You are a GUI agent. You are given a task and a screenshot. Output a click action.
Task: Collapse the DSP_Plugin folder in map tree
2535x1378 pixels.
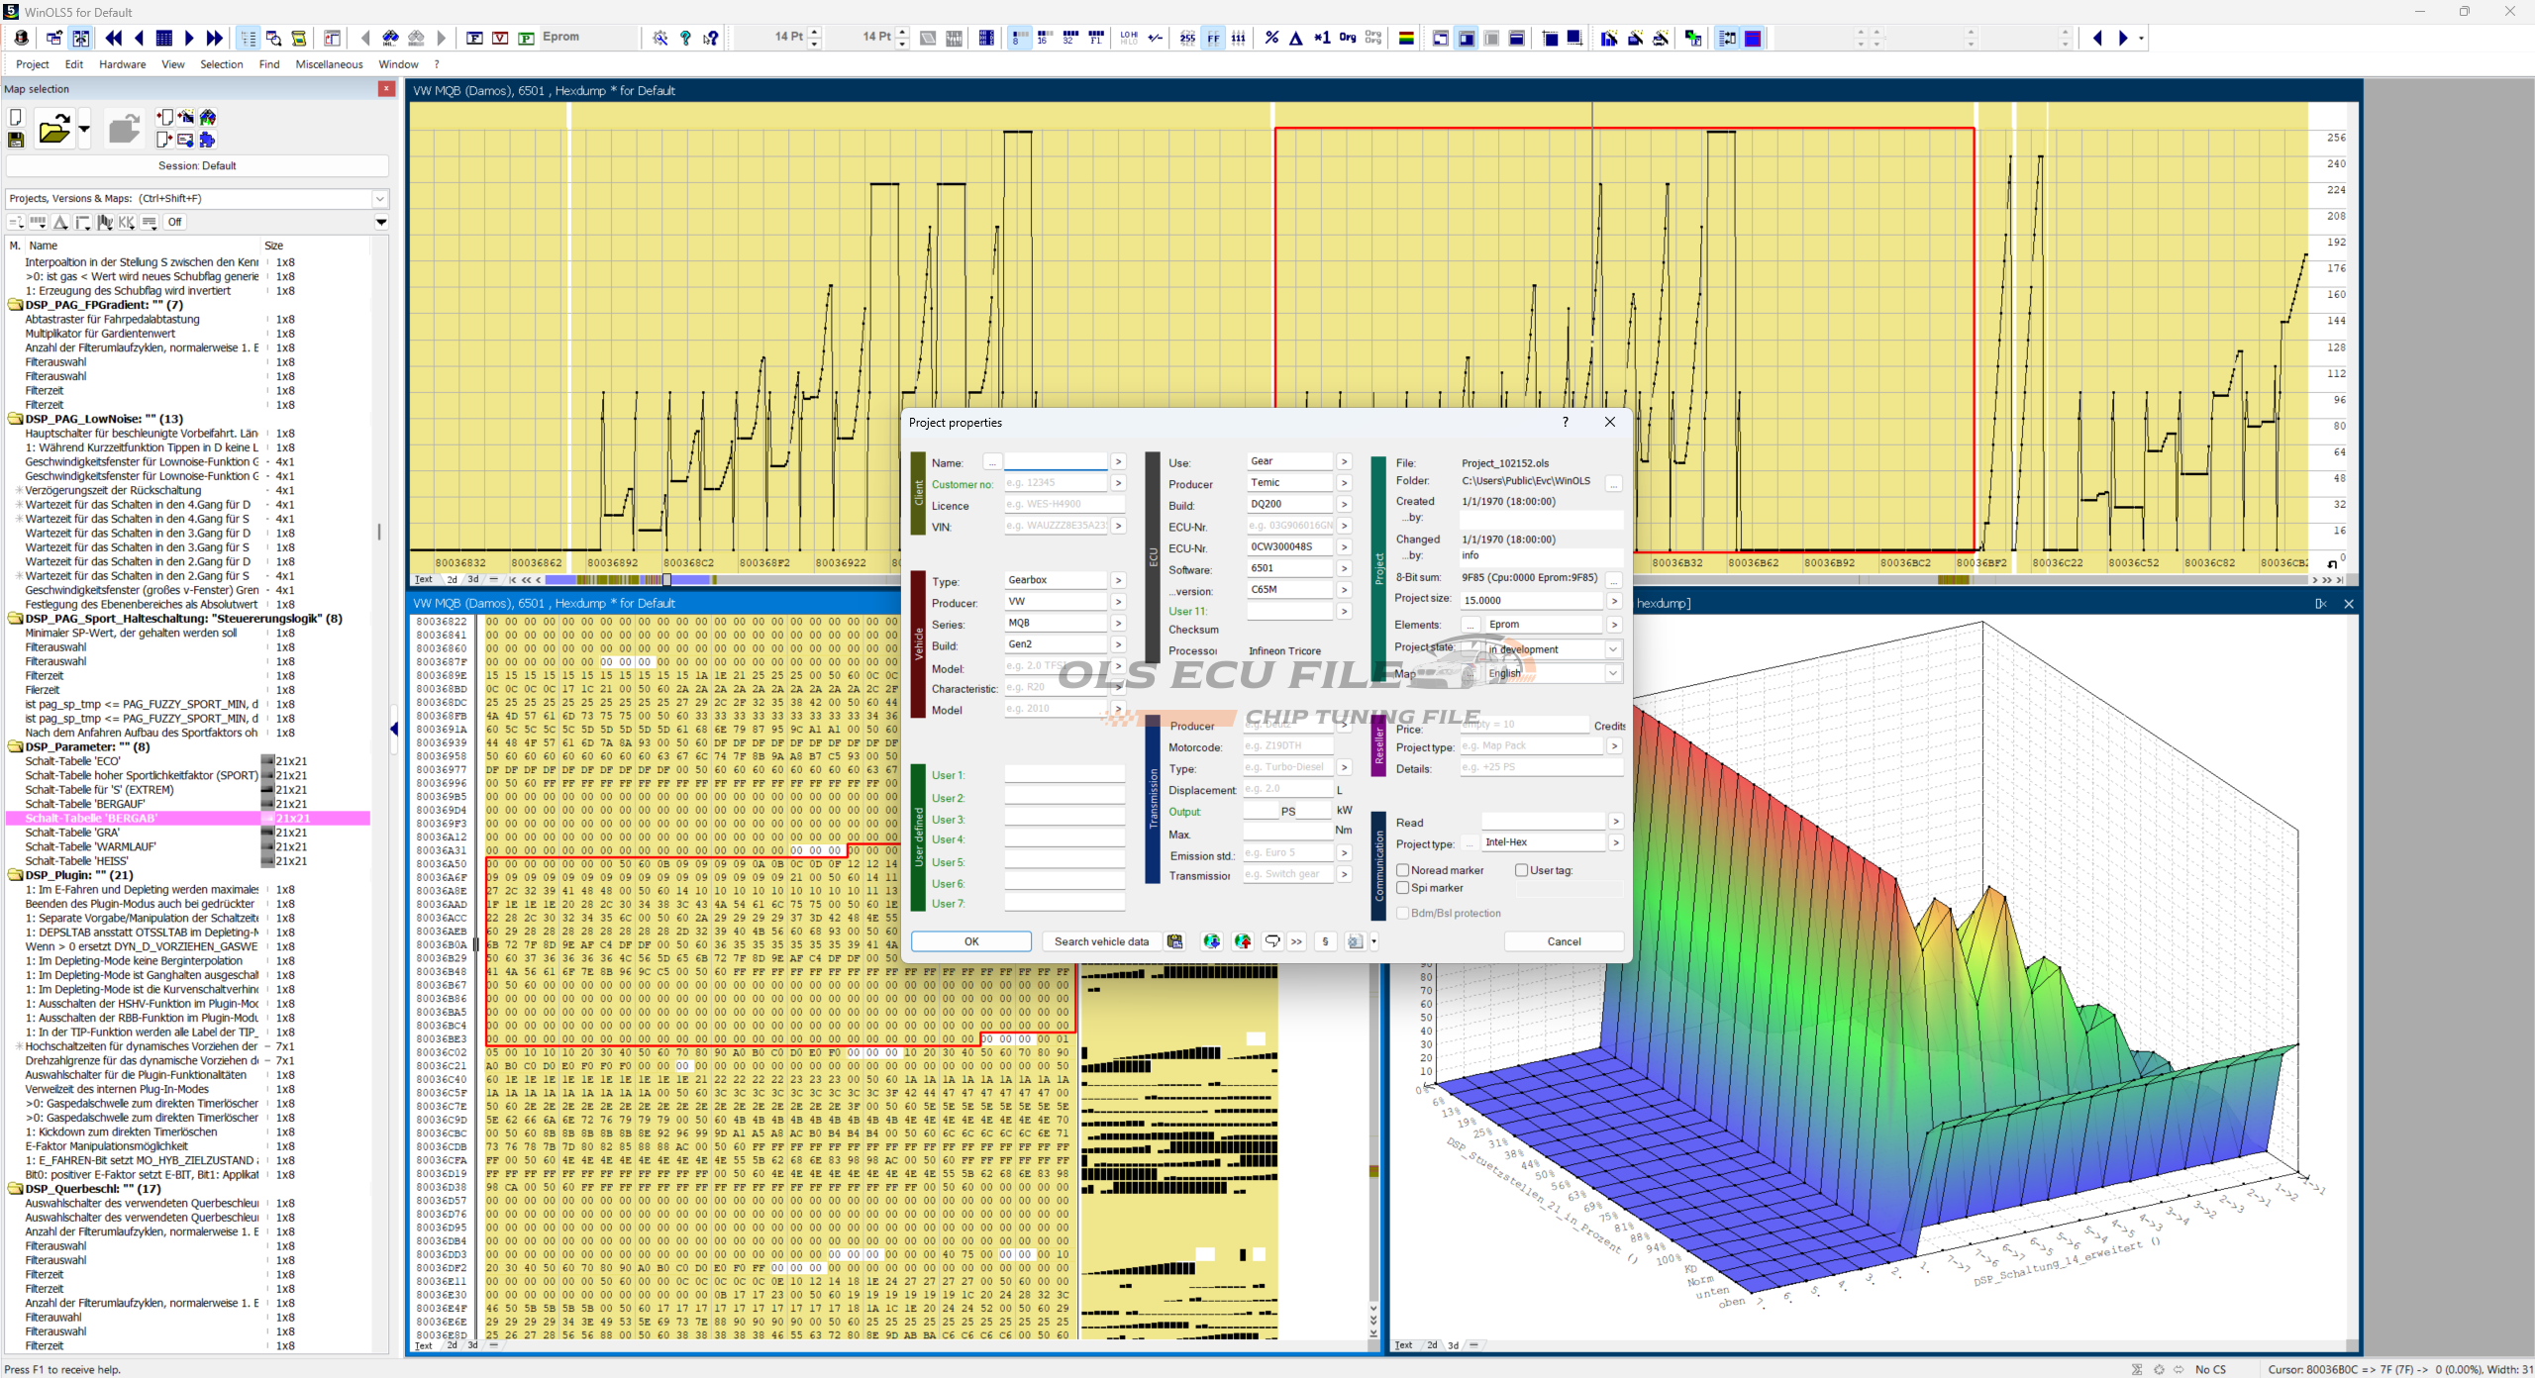tap(16, 875)
